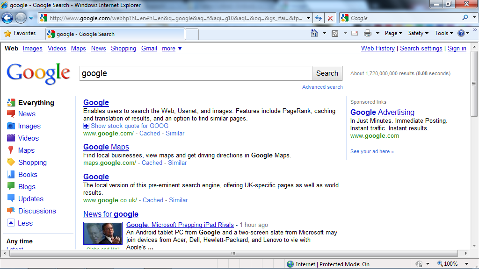The height and width of the screenshot is (269, 479).
Task: Click the Google logo
Action: (38, 73)
